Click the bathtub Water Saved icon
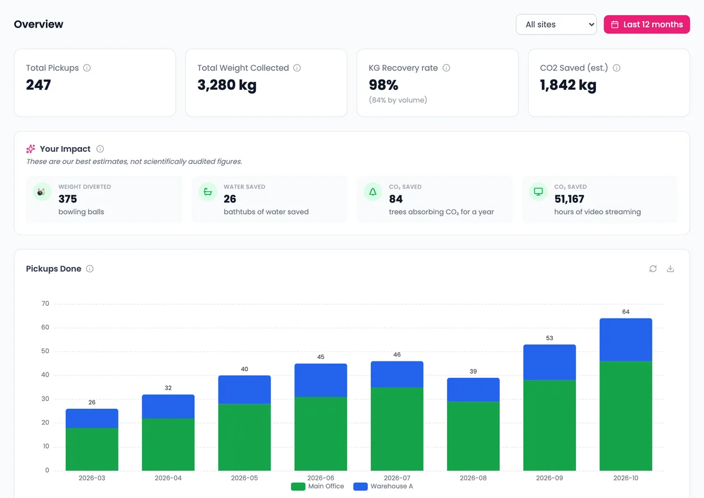704x498 pixels. pyautogui.click(x=207, y=192)
